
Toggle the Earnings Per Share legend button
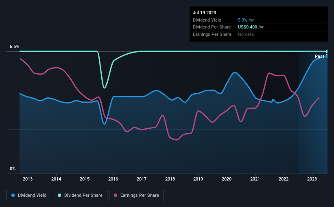(x=136, y=196)
